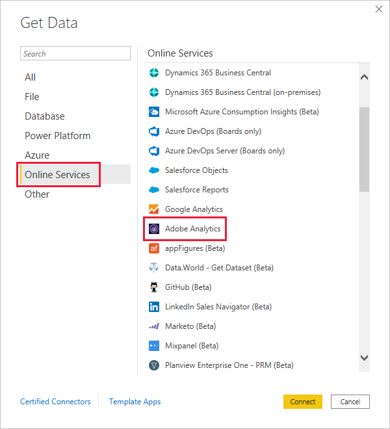
Task: Click the Microsoft Azure Consumption Insights icon
Action: (x=154, y=112)
